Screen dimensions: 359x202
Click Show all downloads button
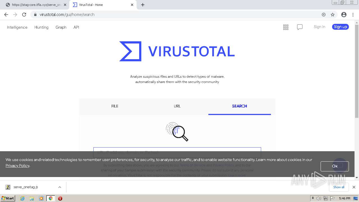(339, 187)
